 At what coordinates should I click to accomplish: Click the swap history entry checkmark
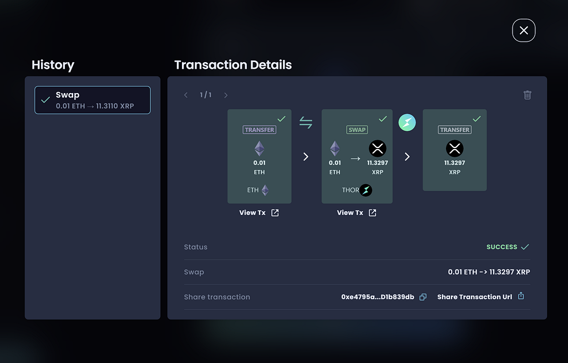[45, 100]
